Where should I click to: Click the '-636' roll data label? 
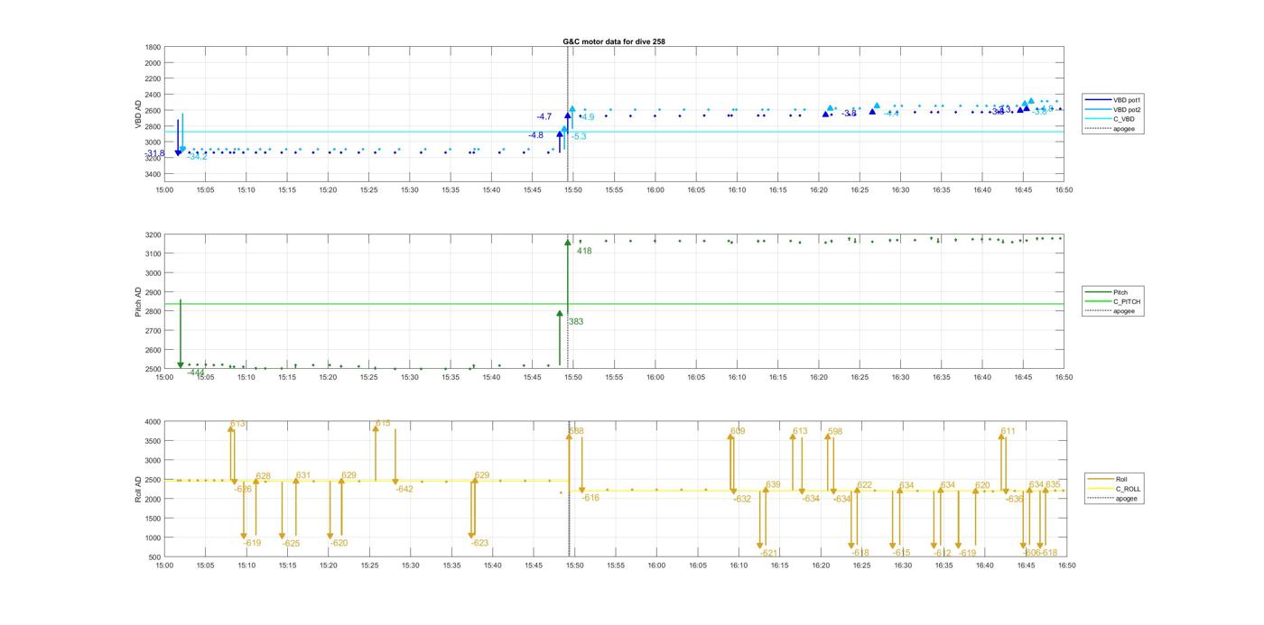[1015, 499]
